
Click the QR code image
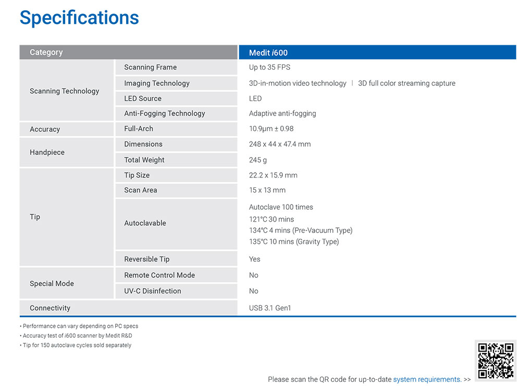click(x=495, y=361)
